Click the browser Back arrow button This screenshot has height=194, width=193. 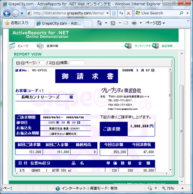click(7, 13)
